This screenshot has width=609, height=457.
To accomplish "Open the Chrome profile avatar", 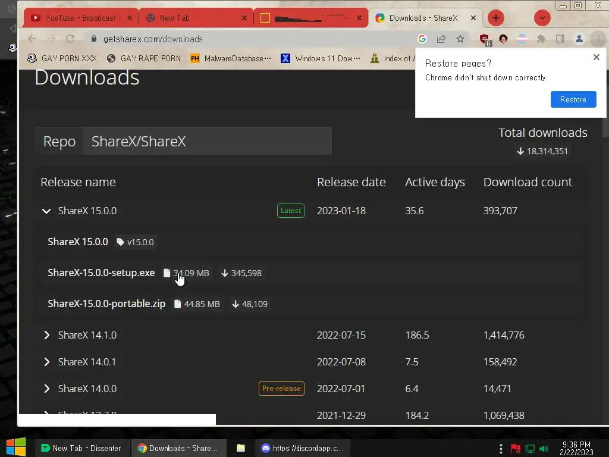I will tap(579, 39).
